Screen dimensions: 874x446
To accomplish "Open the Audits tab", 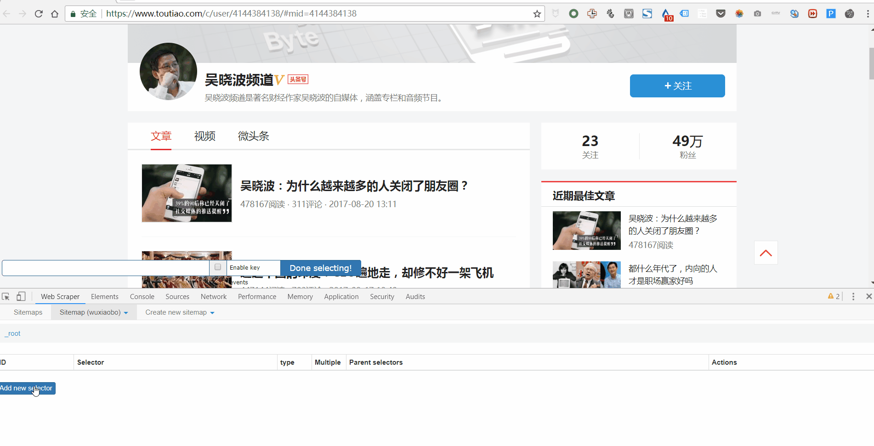I will [x=415, y=297].
